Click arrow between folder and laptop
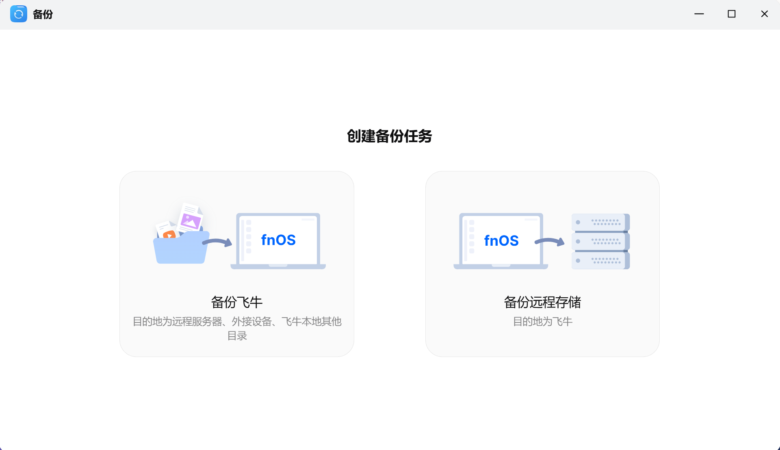This screenshot has width=780, height=450. (217, 242)
